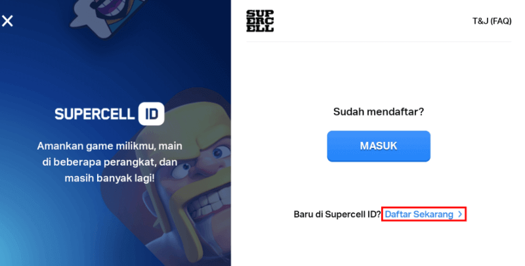Click the white ID badge icon
This screenshot has height=266, width=525.
pyautogui.click(x=152, y=114)
